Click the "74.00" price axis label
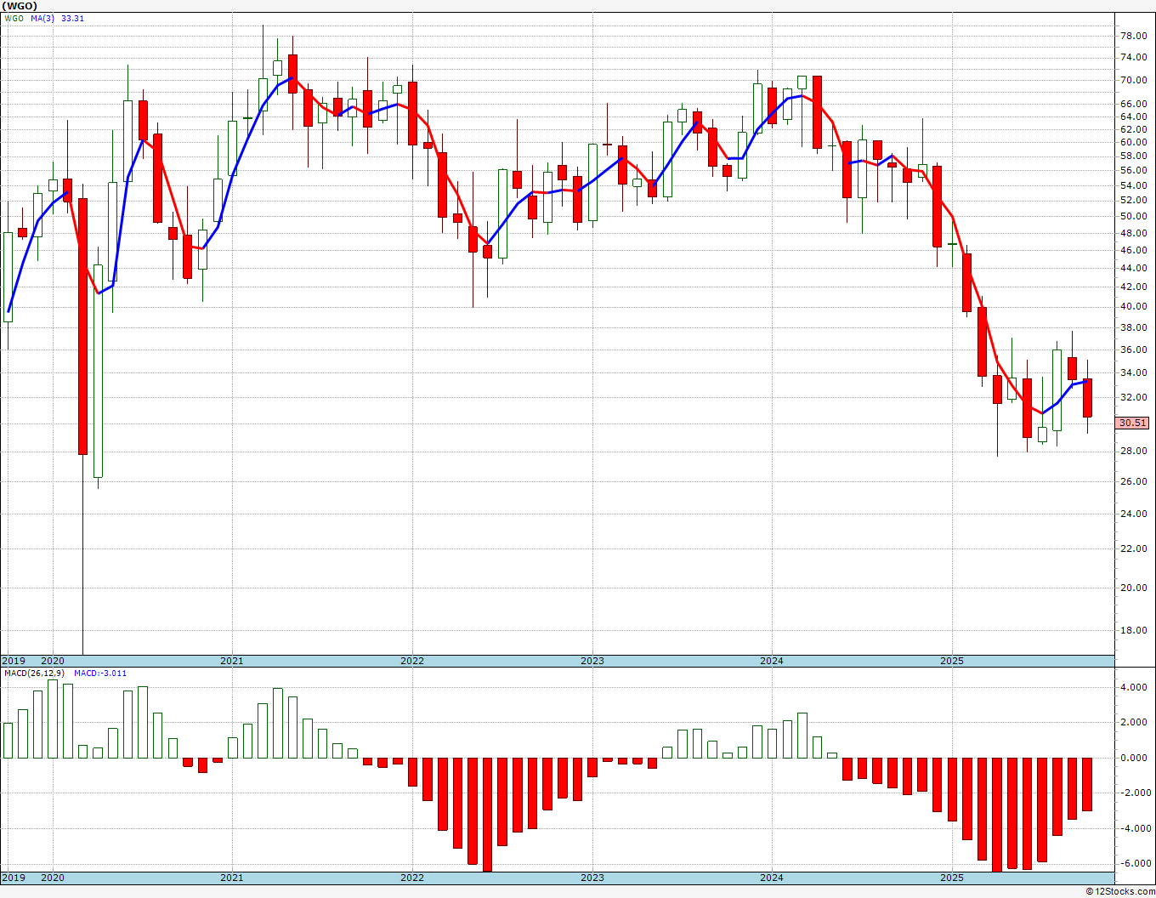The image size is (1156, 898). 1133,58
